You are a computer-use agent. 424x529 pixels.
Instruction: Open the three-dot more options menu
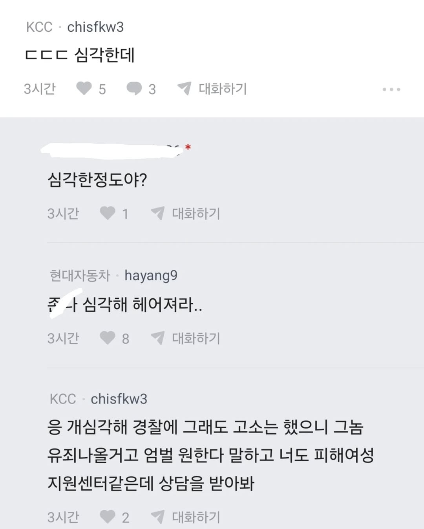tap(391, 89)
